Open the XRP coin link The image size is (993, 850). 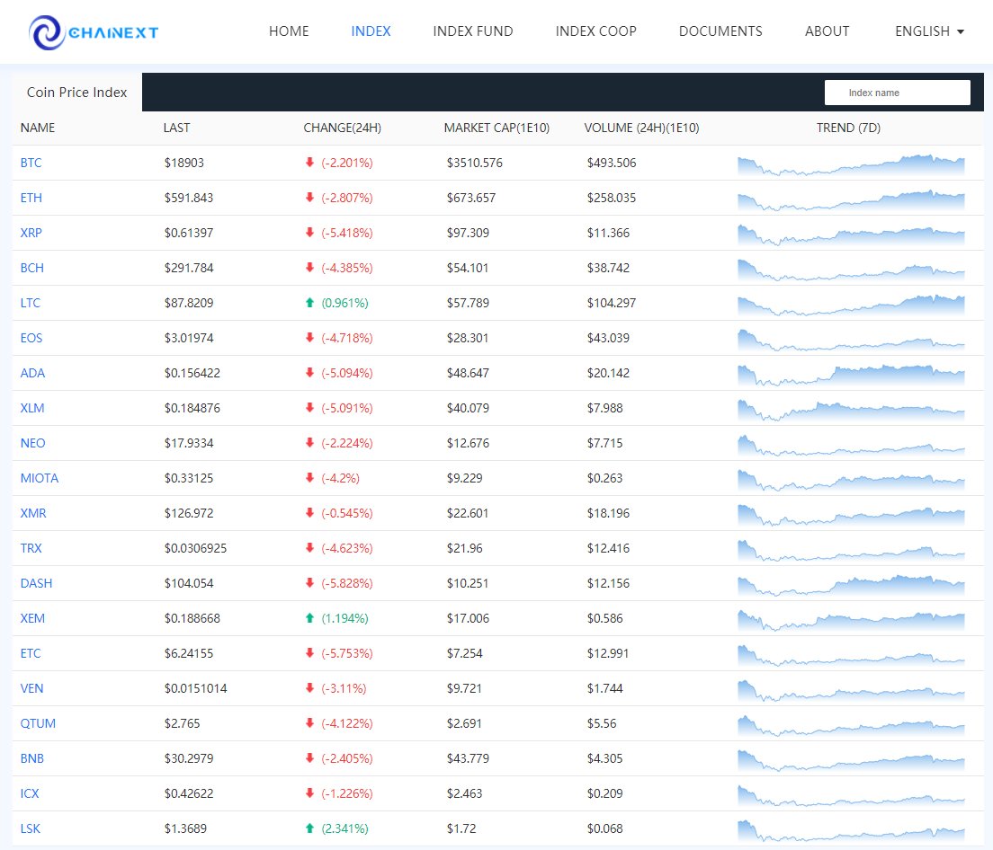tap(31, 233)
